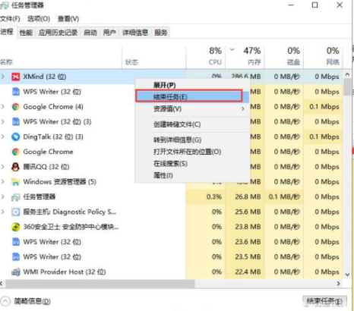The height and width of the screenshot is (311, 354).
Task: Select the 360安全卫士 process icon
Action: click(x=16, y=227)
